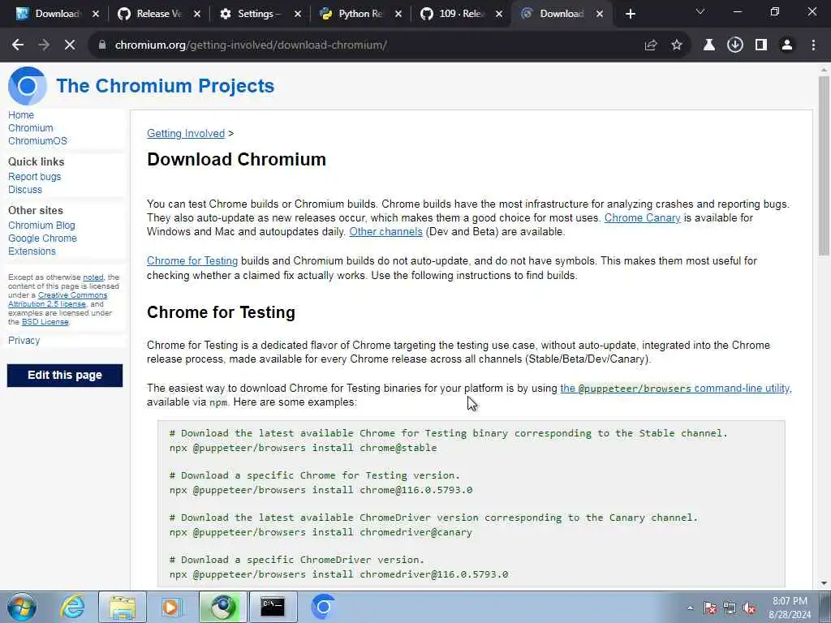Switch to the Settings tab
Screen dimensions: 831x623
point(252,14)
